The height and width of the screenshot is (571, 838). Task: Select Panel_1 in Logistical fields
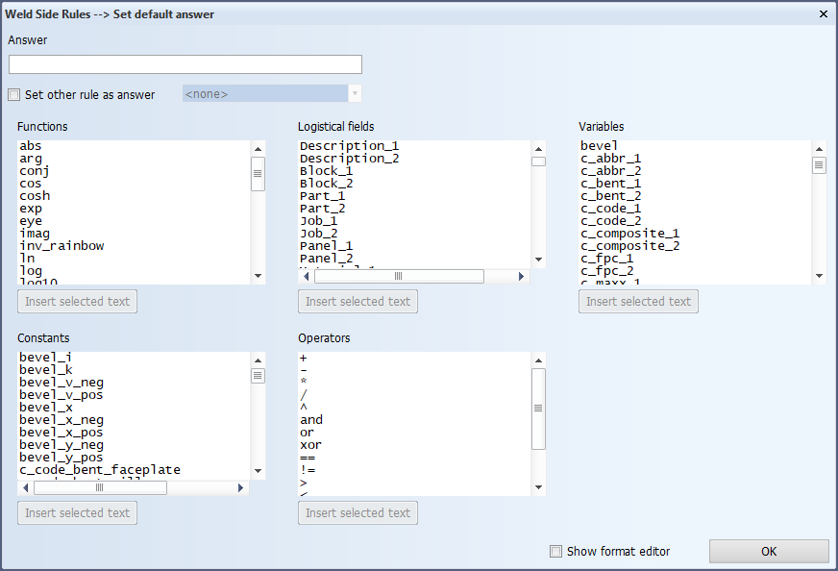(326, 246)
